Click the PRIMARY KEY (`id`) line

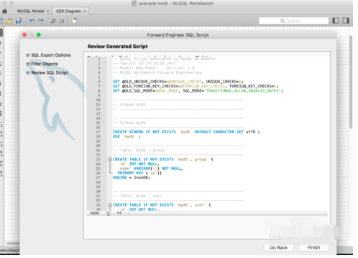pos(139,173)
